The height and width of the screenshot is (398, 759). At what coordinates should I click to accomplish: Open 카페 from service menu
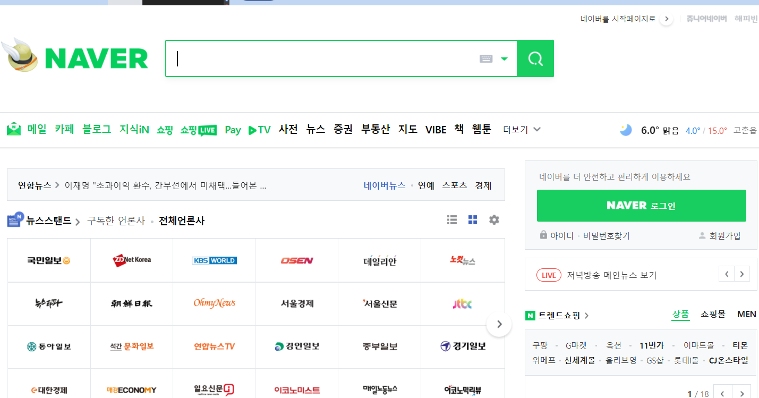click(x=64, y=129)
